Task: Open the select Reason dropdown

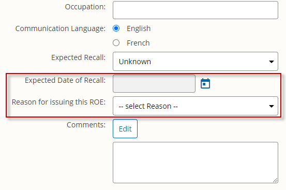Action: 195,106
